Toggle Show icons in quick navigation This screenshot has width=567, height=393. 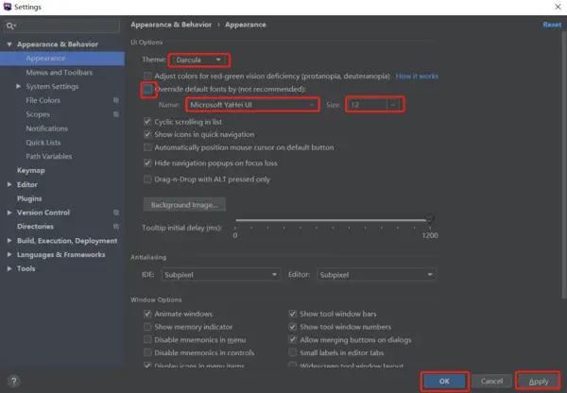pyautogui.click(x=147, y=134)
